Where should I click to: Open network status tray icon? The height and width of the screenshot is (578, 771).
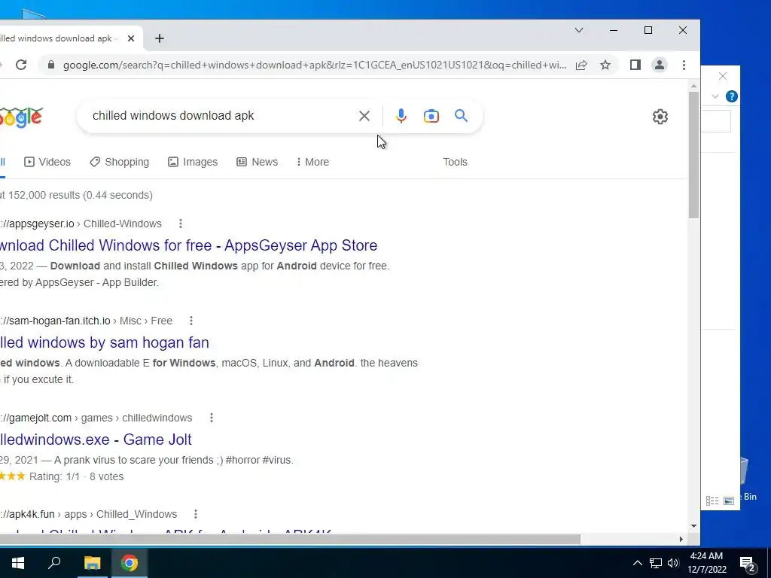tap(656, 563)
